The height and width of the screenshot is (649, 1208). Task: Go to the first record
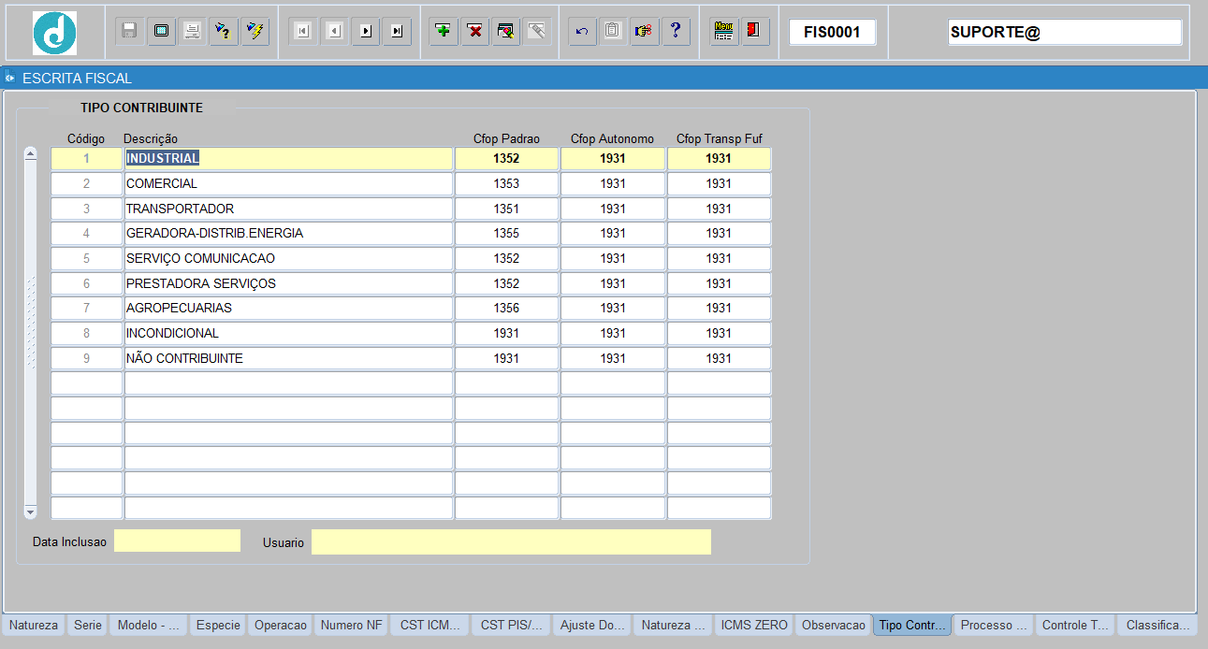coord(302,31)
